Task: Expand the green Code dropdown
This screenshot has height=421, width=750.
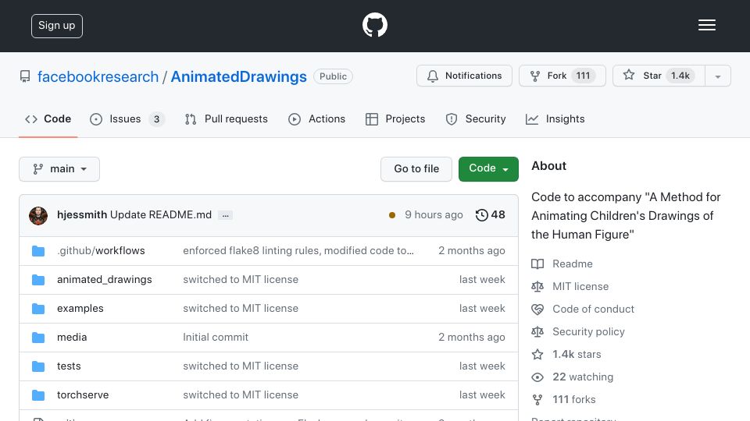Action: [x=488, y=169]
